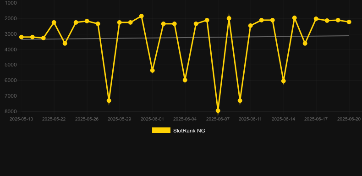Screen dimensions: 362x176
Task: Click the gray trend line
Action: [185, 38]
